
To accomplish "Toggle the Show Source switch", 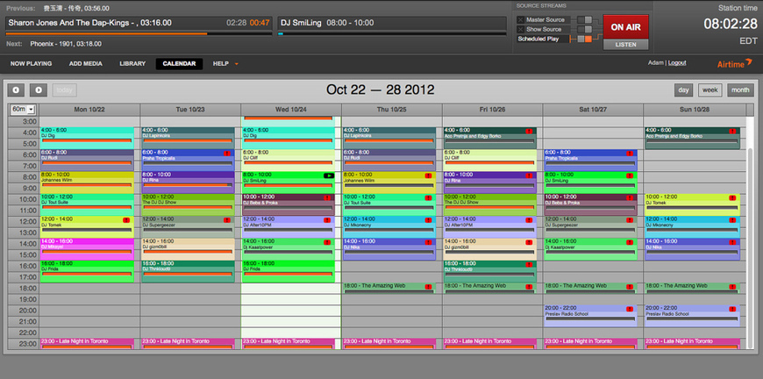I will point(587,30).
